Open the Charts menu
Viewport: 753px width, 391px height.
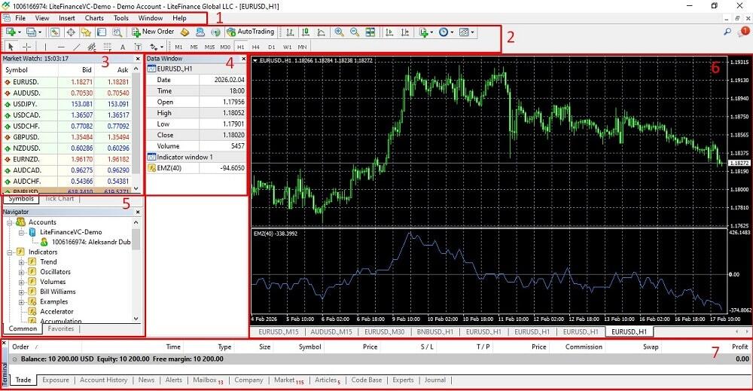(x=94, y=17)
